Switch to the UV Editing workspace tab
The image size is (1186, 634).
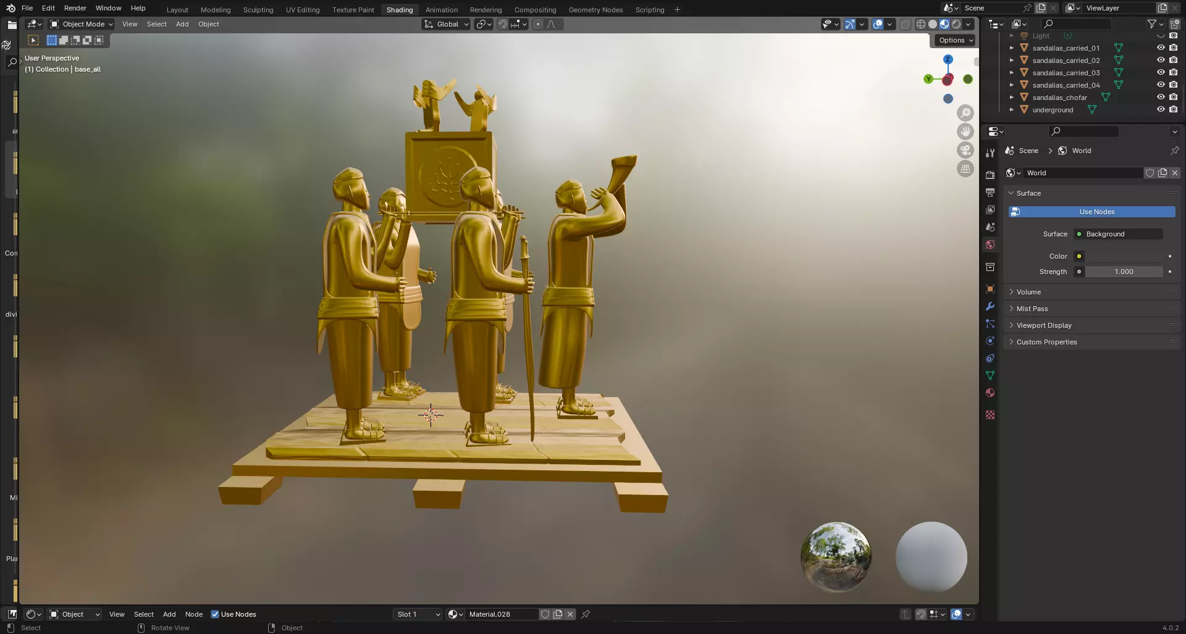click(x=303, y=10)
